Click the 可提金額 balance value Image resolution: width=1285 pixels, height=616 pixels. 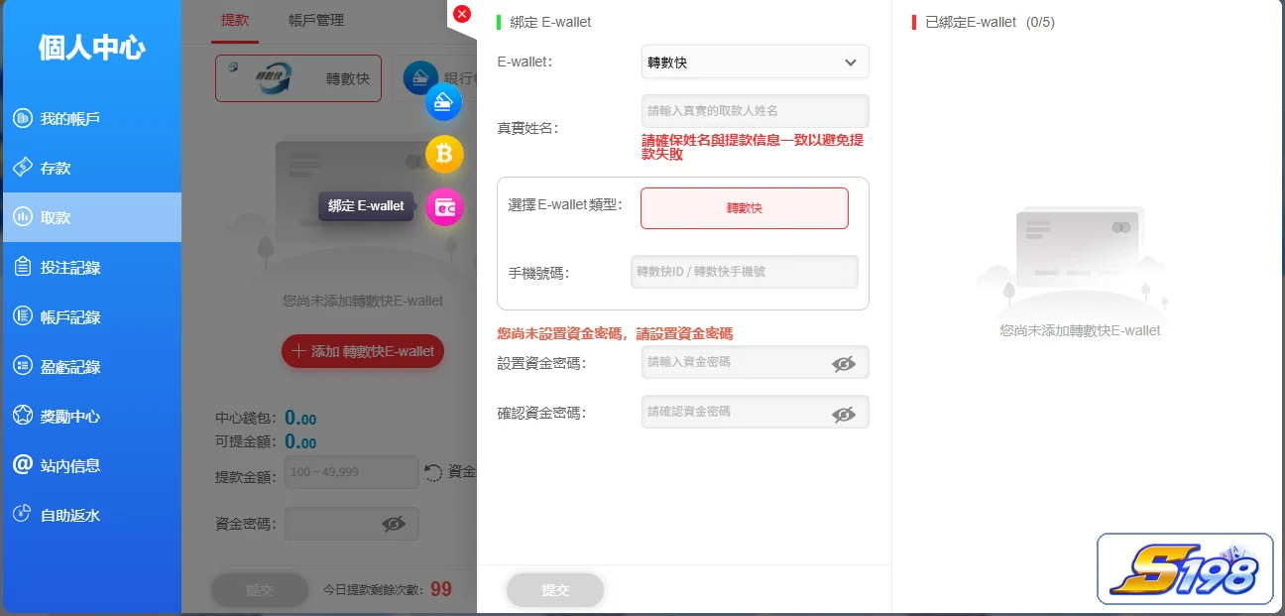301,441
